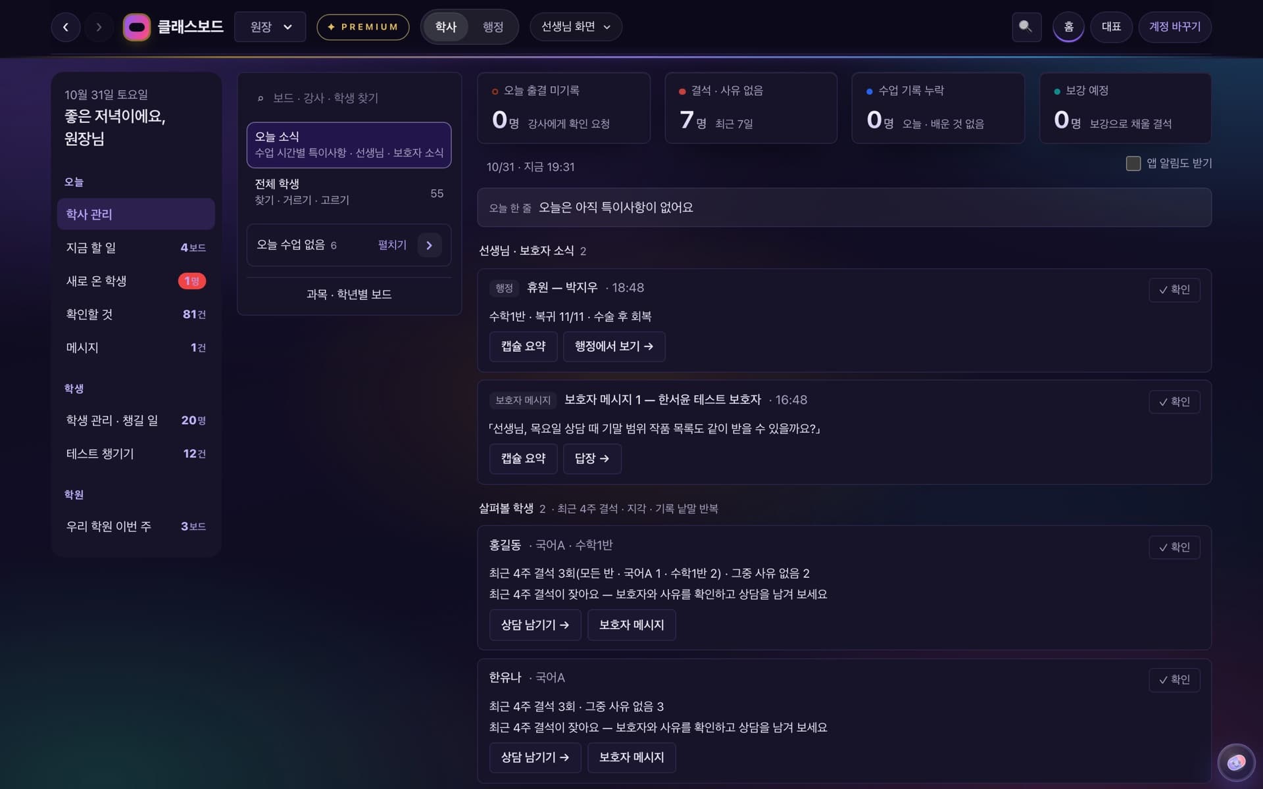Open the 수업 기록 누락 stat card
This screenshot has height=789, width=1263.
click(x=938, y=108)
